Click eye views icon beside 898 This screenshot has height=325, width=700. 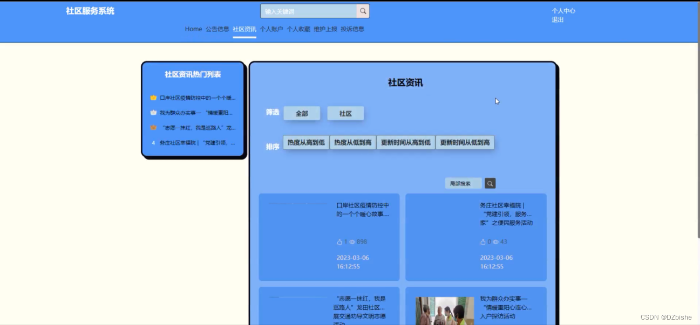(x=352, y=242)
